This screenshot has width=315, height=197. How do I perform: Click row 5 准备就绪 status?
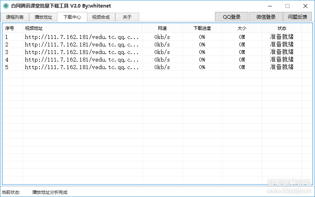pos(282,67)
